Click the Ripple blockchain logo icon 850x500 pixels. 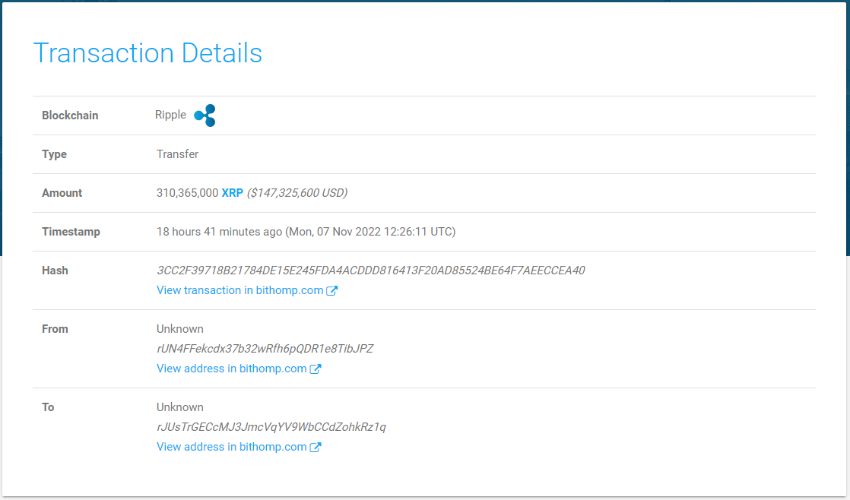tap(205, 116)
